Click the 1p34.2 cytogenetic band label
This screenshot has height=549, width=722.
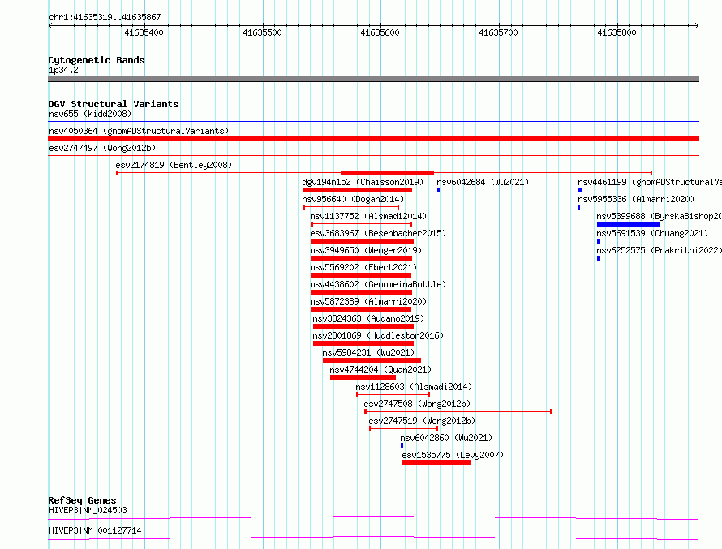click(x=63, y=70)
